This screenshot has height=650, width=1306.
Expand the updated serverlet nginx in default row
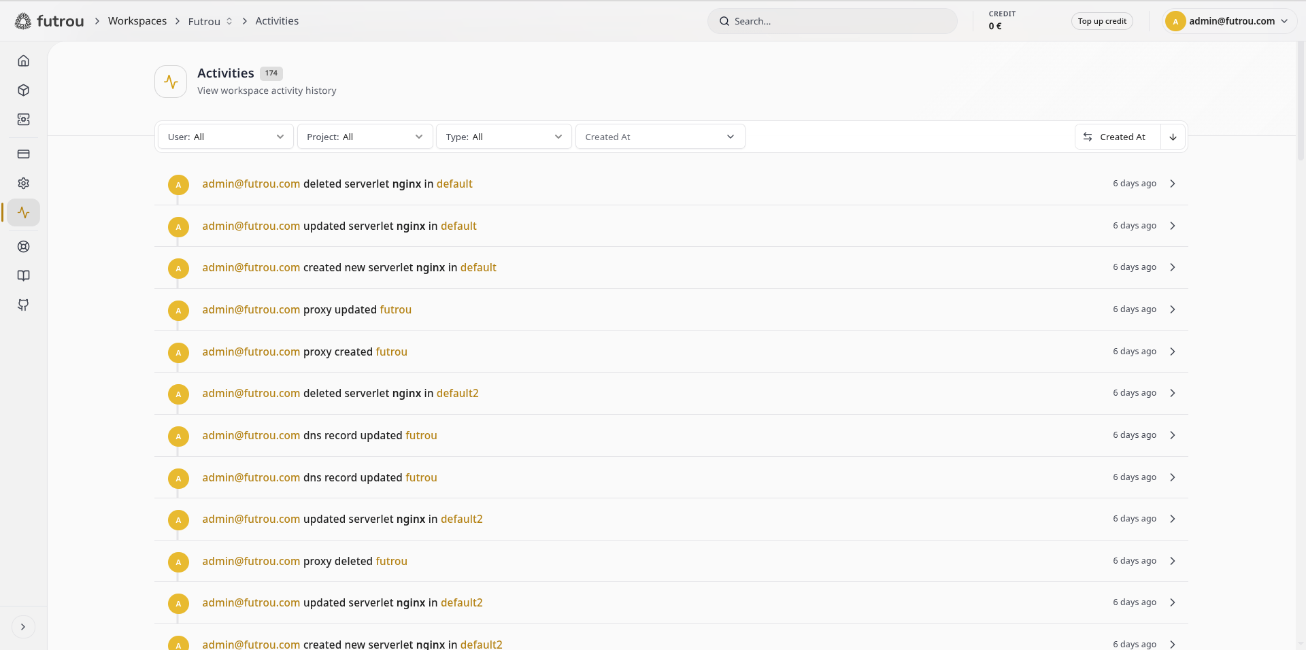(1173, 226)
